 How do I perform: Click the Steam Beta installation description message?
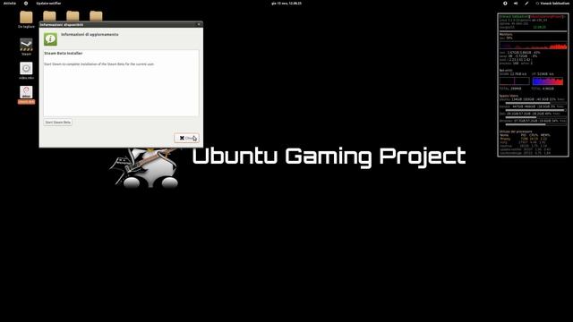99,64
